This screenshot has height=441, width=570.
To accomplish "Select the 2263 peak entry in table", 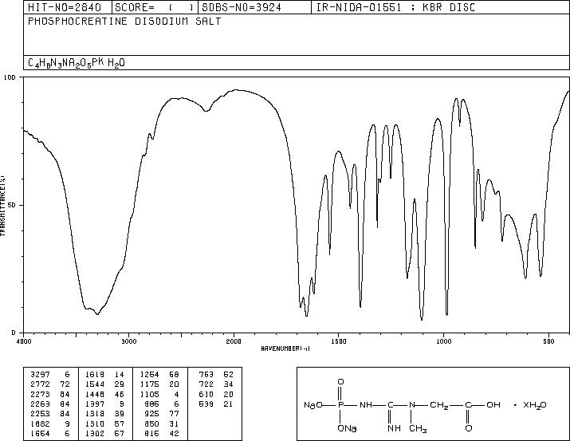I will click(x=50, y=404).
